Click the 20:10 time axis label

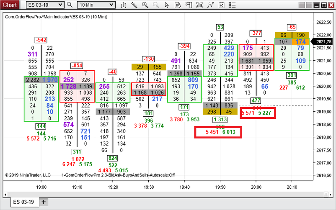[x=292, y=187]
